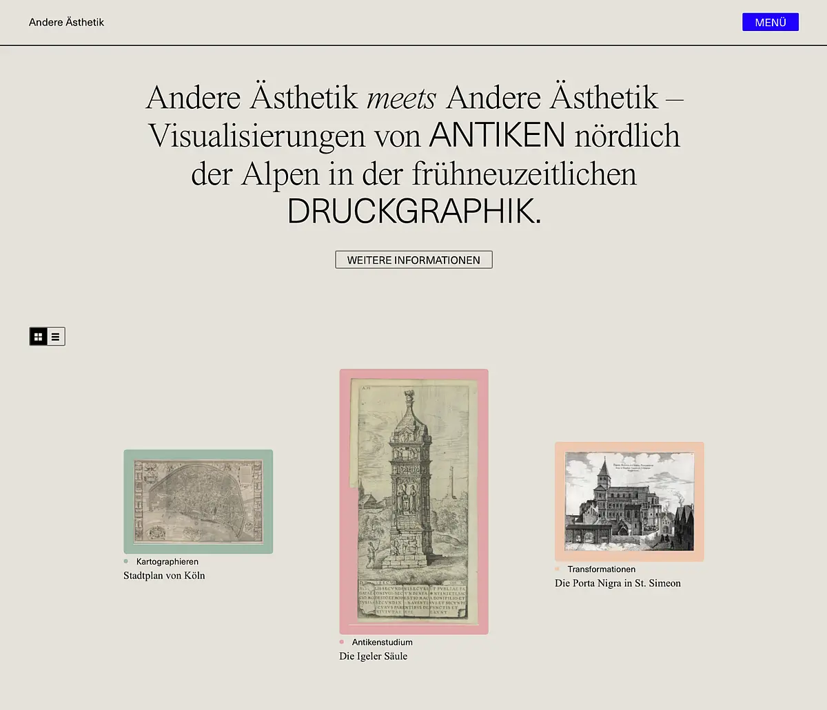Click the pink dot beside Antikenstudium
The height and width of the screenshot is (710, 827).
point(342,642)
